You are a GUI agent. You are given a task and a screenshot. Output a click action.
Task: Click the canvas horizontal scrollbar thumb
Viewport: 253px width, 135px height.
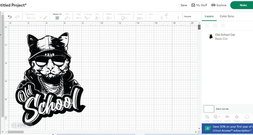[x=16, y=132]
